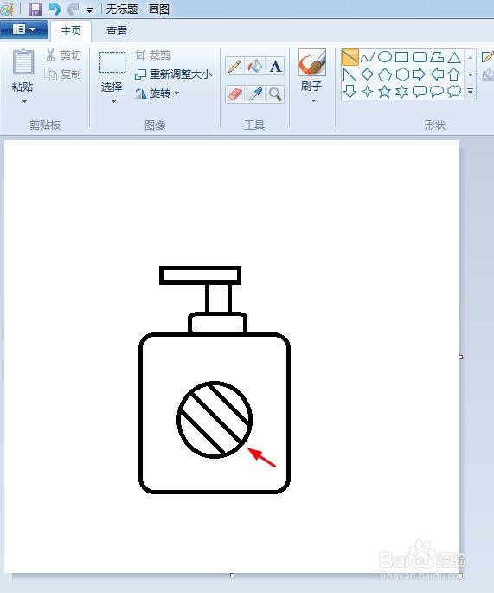Expand the 选择 dropdown arrow
The height and width of the screenshot is (593, 494).
point(113,101)
